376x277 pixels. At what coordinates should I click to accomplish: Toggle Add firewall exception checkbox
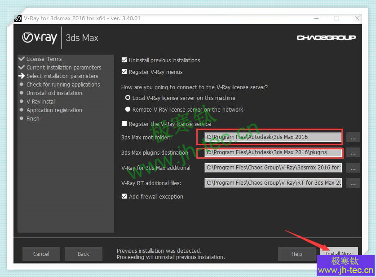click(x=124, y=196)
